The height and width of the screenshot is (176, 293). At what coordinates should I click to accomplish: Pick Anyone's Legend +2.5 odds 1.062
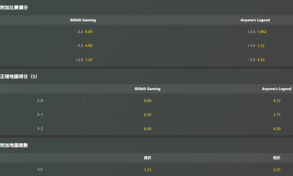coord(257,32)
